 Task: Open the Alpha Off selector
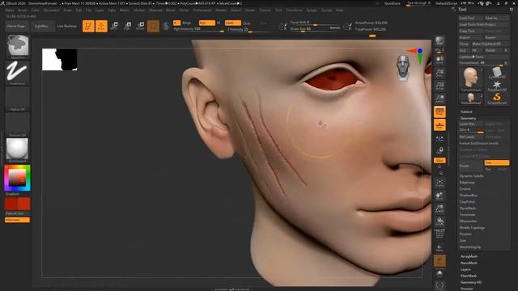pyautogui.click(x=17, y=99)
